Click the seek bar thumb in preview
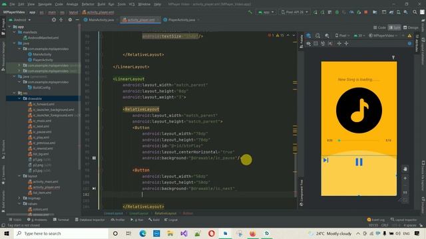The width and height of the screenshot is (426, 239). [x=339, y=140]
